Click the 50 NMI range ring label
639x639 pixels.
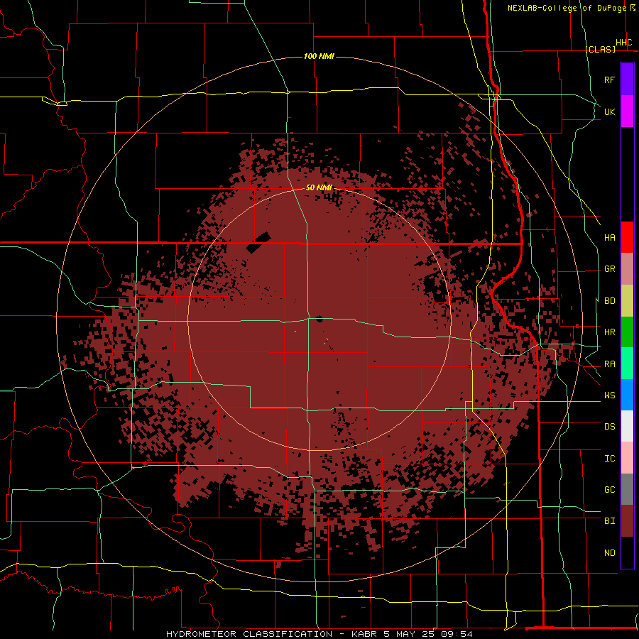(319, 187)
